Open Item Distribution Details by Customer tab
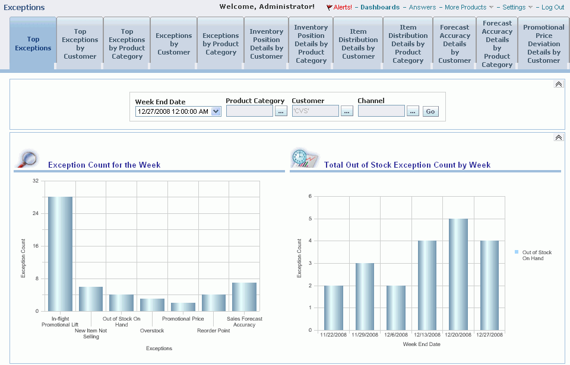 pyautogui.click(x=358, y=43)
